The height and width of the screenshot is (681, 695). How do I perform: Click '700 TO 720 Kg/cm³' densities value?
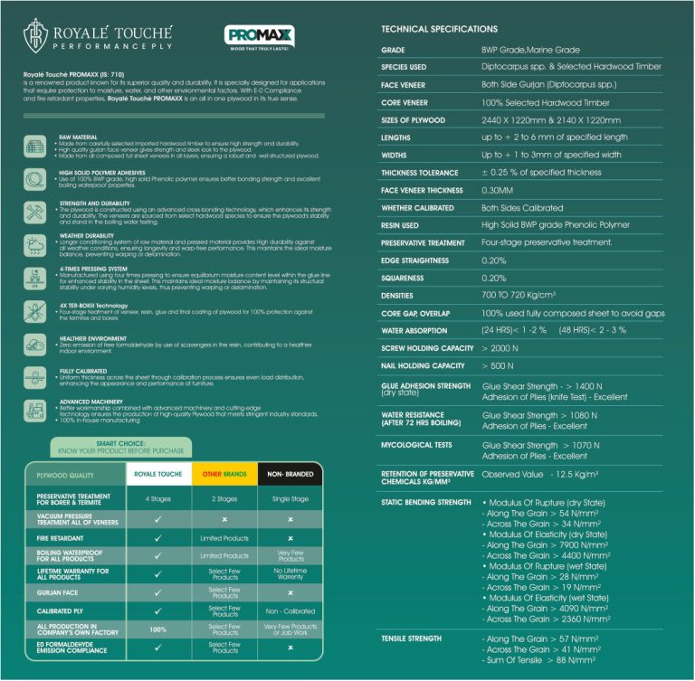coord(519,295)
